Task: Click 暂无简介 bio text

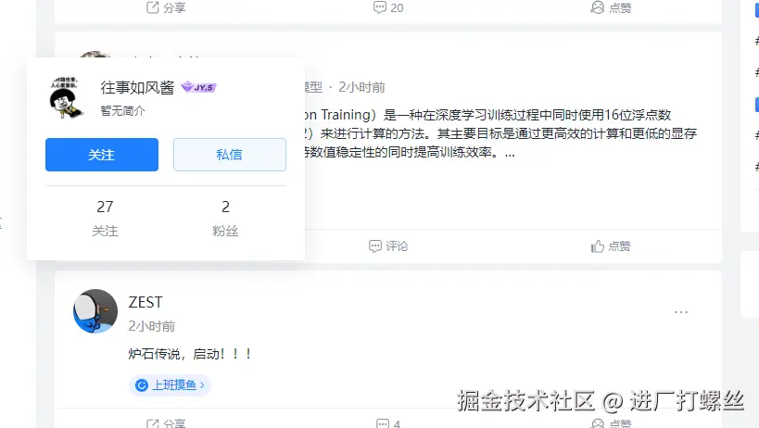Action: [122, 111]
